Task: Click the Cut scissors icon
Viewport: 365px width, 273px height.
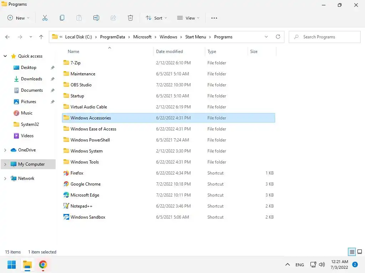Action: [45, 18]
